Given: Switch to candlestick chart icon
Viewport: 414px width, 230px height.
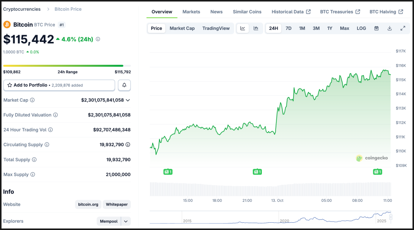Looking at the screenshot, I should tap(256, 28).
